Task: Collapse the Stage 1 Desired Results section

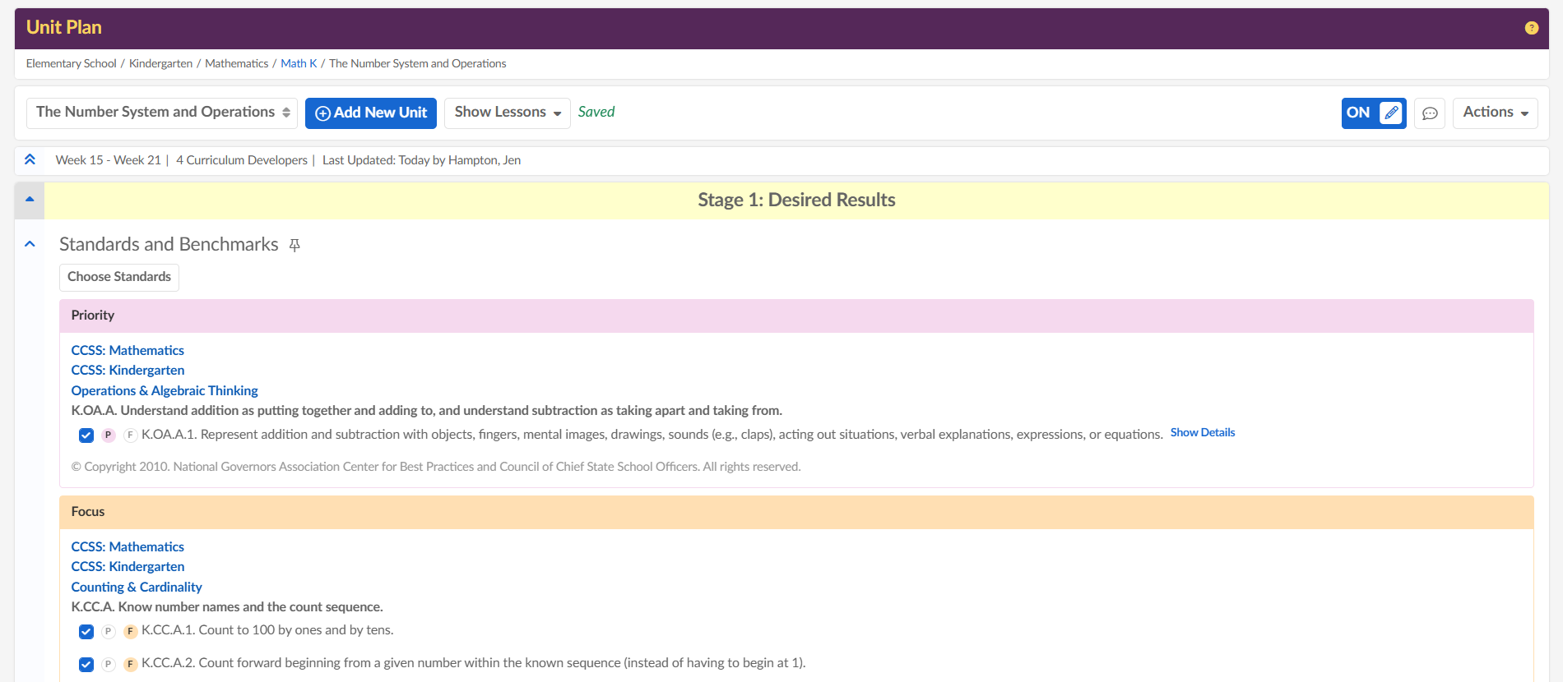Action: pyautogui.click(x=30, y=200)
